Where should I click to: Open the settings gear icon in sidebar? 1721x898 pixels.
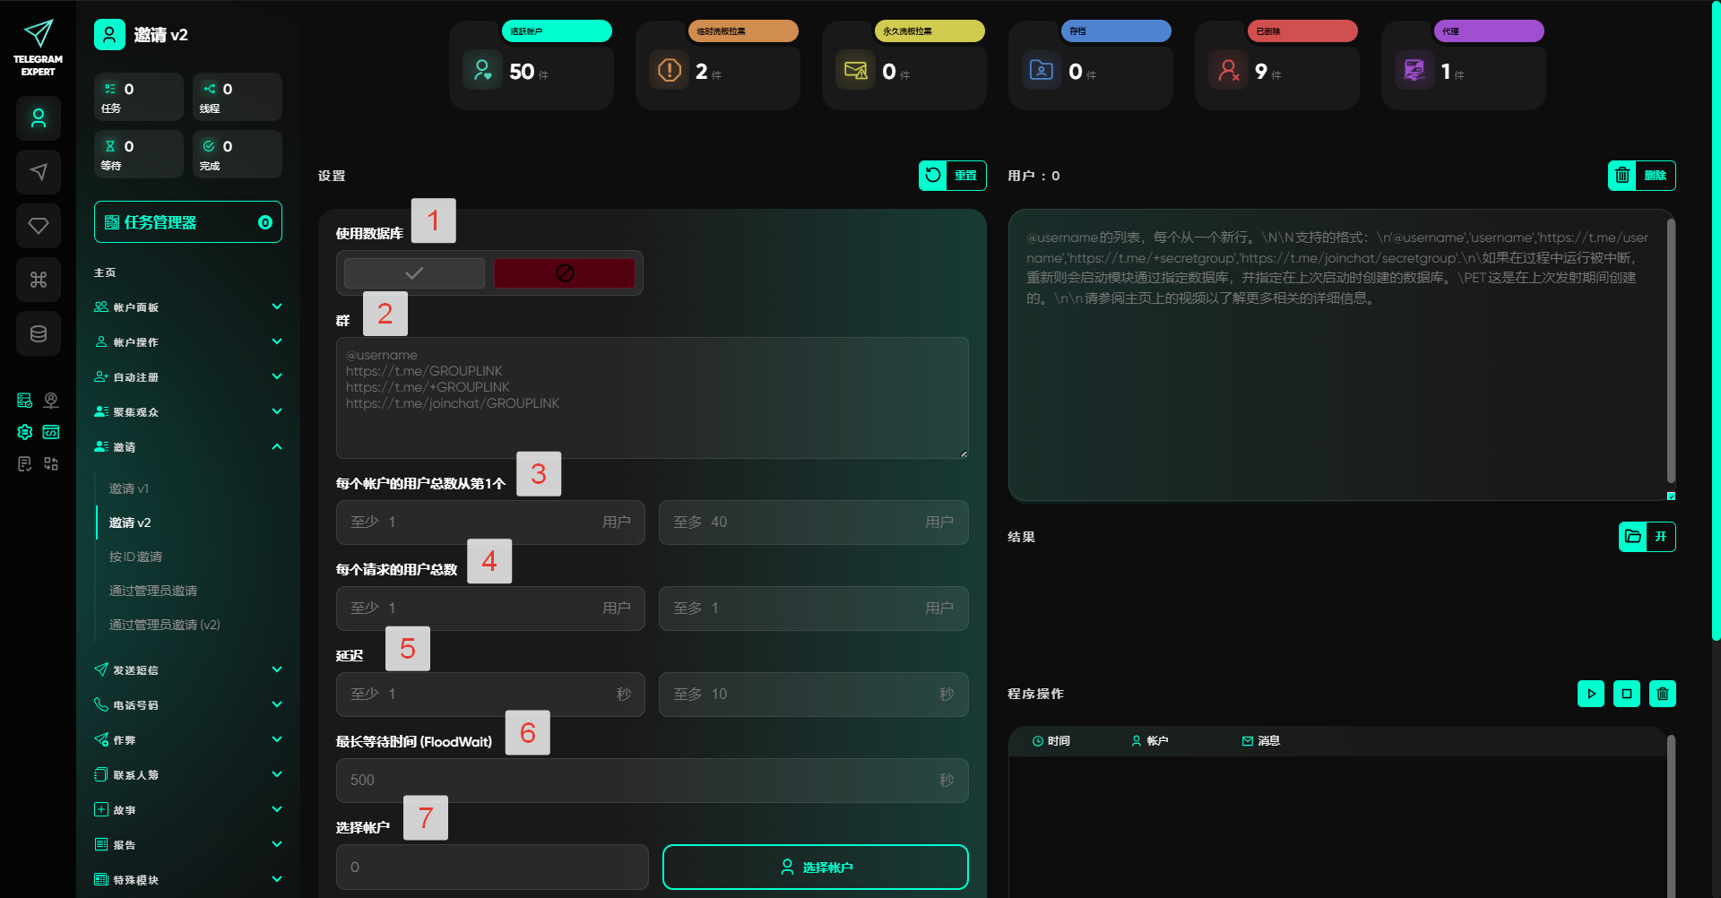tap(25, 432)
